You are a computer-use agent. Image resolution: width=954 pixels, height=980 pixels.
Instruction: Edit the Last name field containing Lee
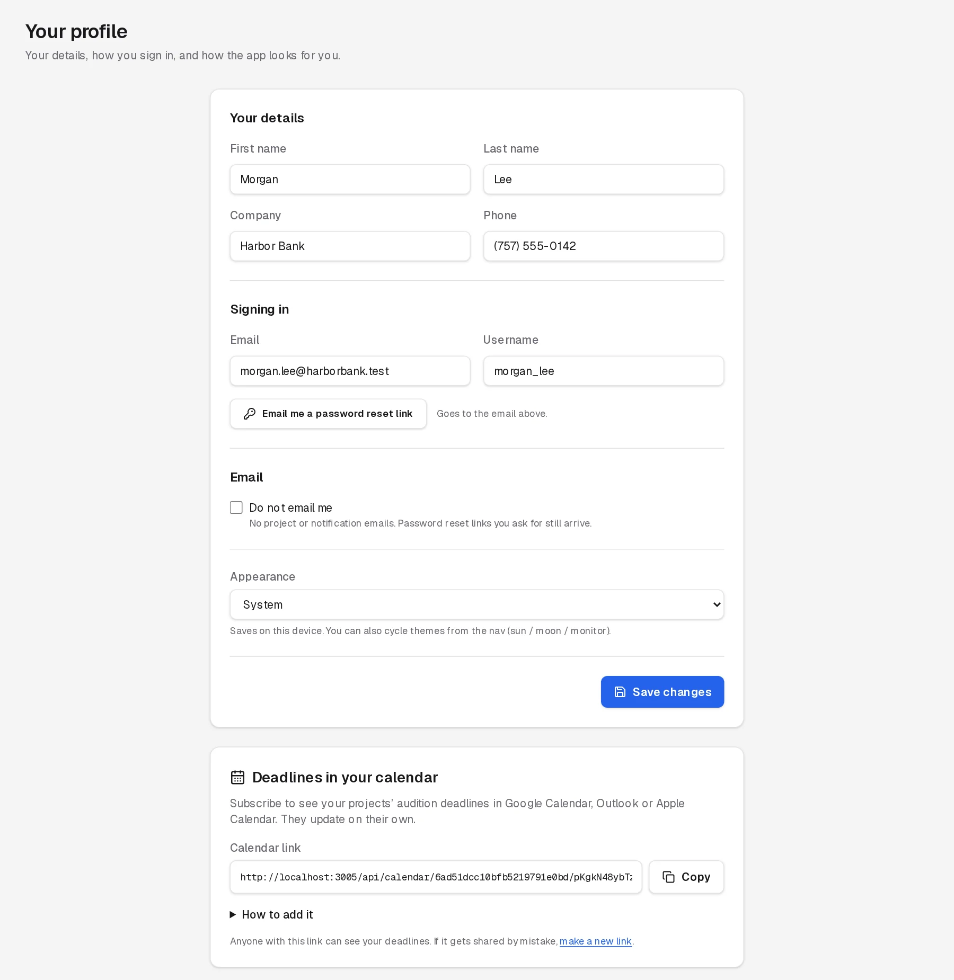tap(604, 179)
